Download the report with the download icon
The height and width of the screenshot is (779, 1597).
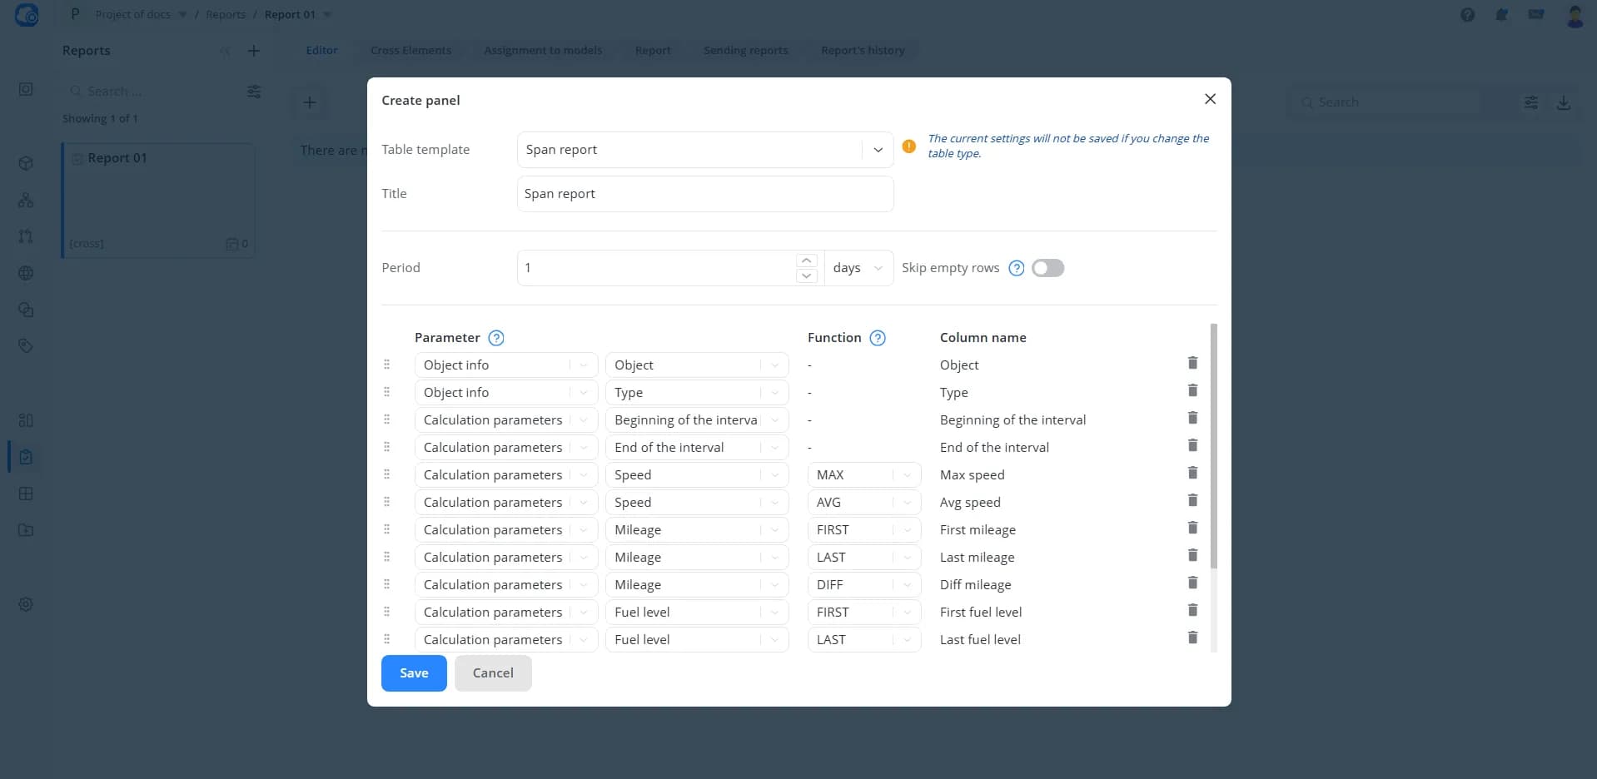coord(1564,102)
